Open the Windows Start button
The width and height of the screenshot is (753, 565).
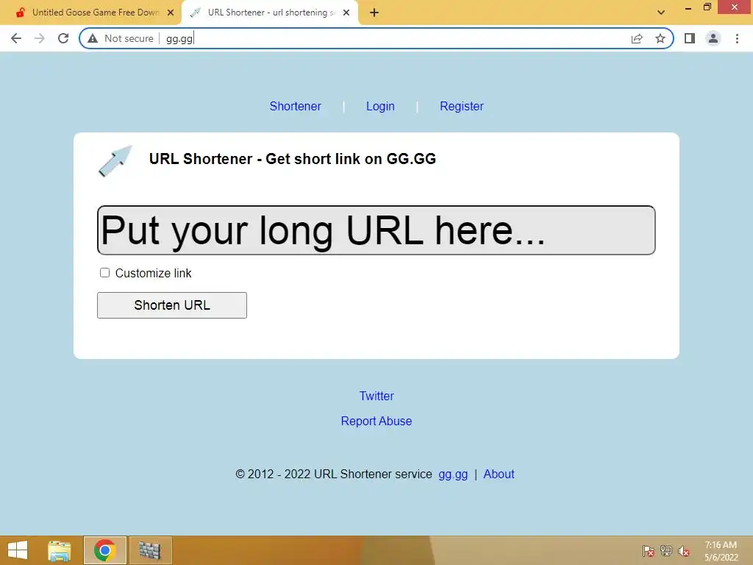[18, 550]
